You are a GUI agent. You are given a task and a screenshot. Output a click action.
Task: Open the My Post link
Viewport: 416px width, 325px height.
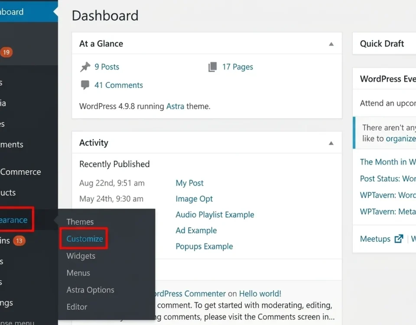(x=189, y=183)
